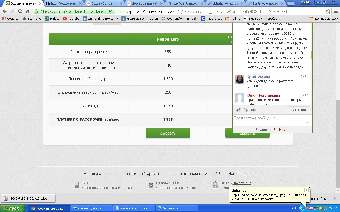
Task: Open Людмила Притульская VK bookmark
Action: (140, 19)
